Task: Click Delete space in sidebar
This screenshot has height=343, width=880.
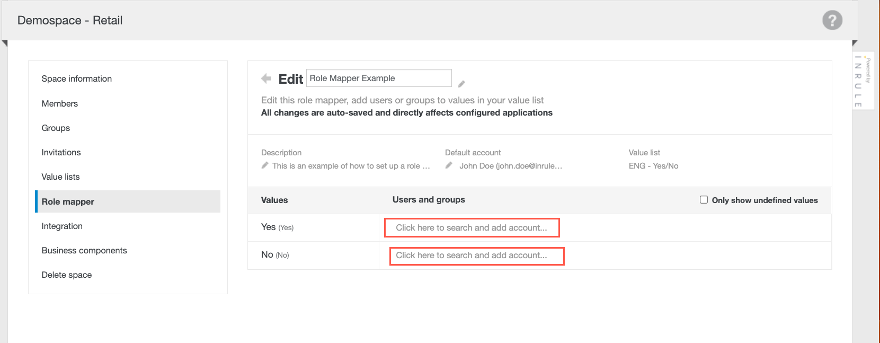Action: pos(67,275)
